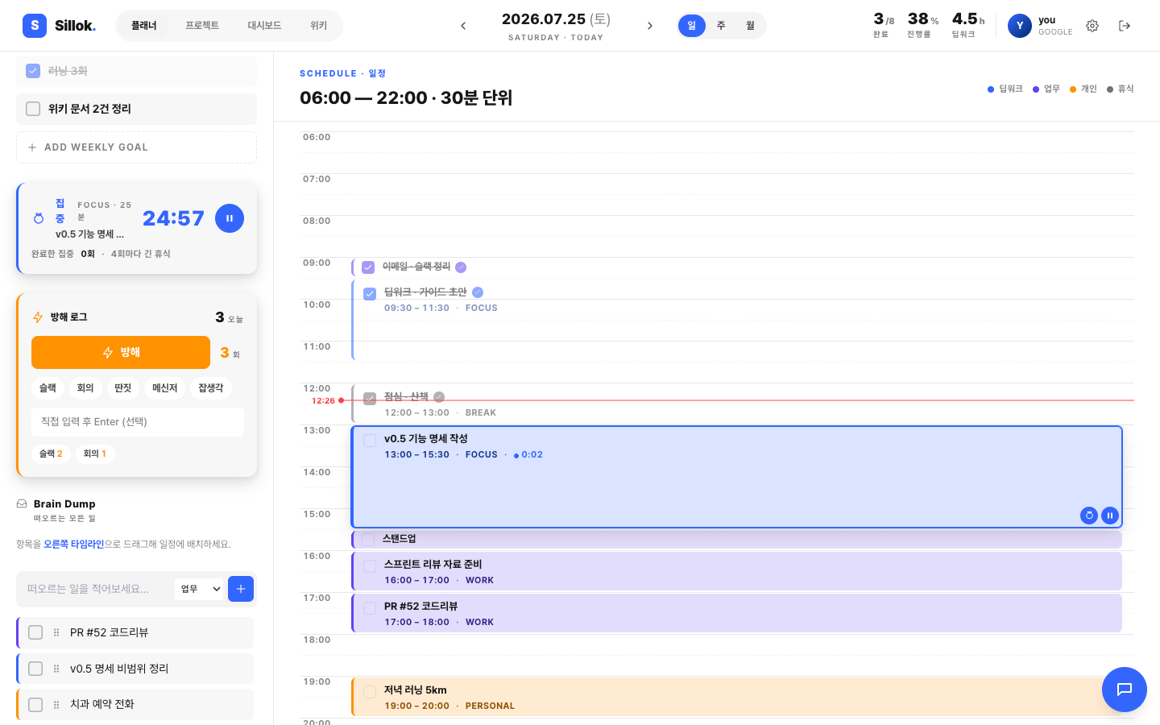Switch to 주 week view
This screenshot has height=725, width=1160.
(x=721, y=26)
